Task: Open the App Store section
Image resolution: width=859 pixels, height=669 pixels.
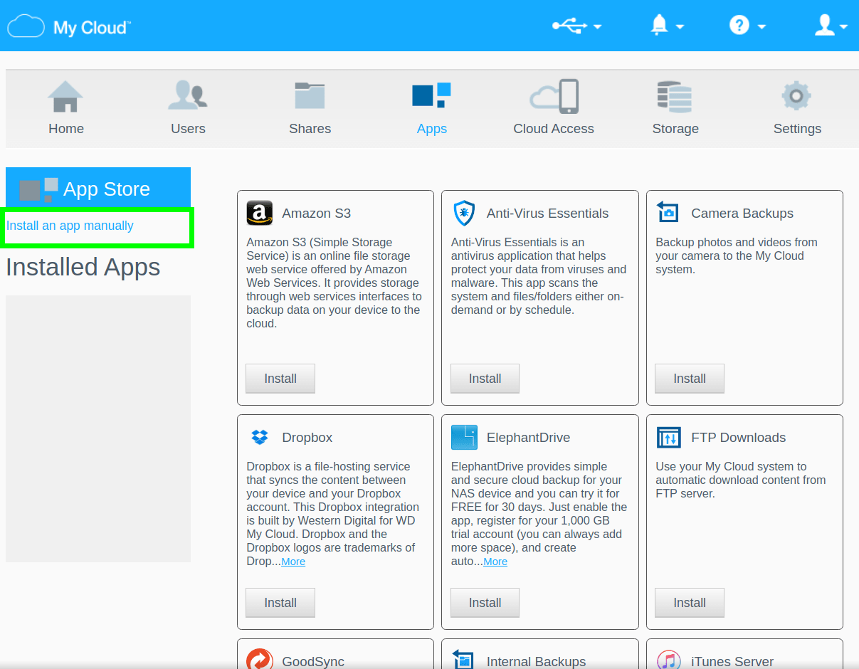Action: 98,189
